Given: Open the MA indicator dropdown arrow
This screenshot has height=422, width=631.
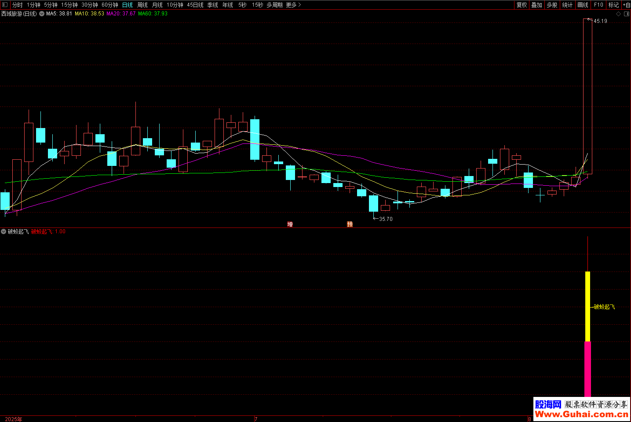Looking at the screenshot, I should [x=42, y=14].
